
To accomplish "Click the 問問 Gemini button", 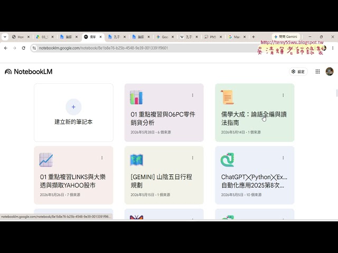I will click(x=286, y=37).
